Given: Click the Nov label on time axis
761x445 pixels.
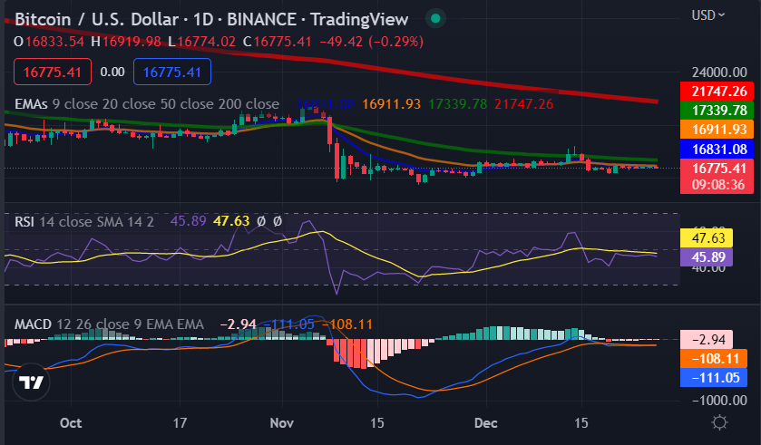Looking at the screenshot, I should tap(282, 423).
